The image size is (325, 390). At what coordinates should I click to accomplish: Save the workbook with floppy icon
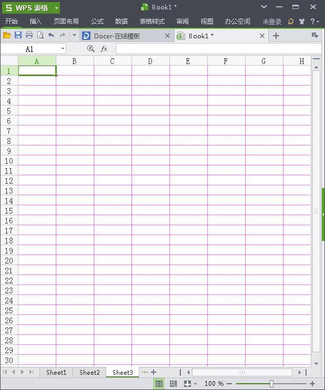coord(18,35)
